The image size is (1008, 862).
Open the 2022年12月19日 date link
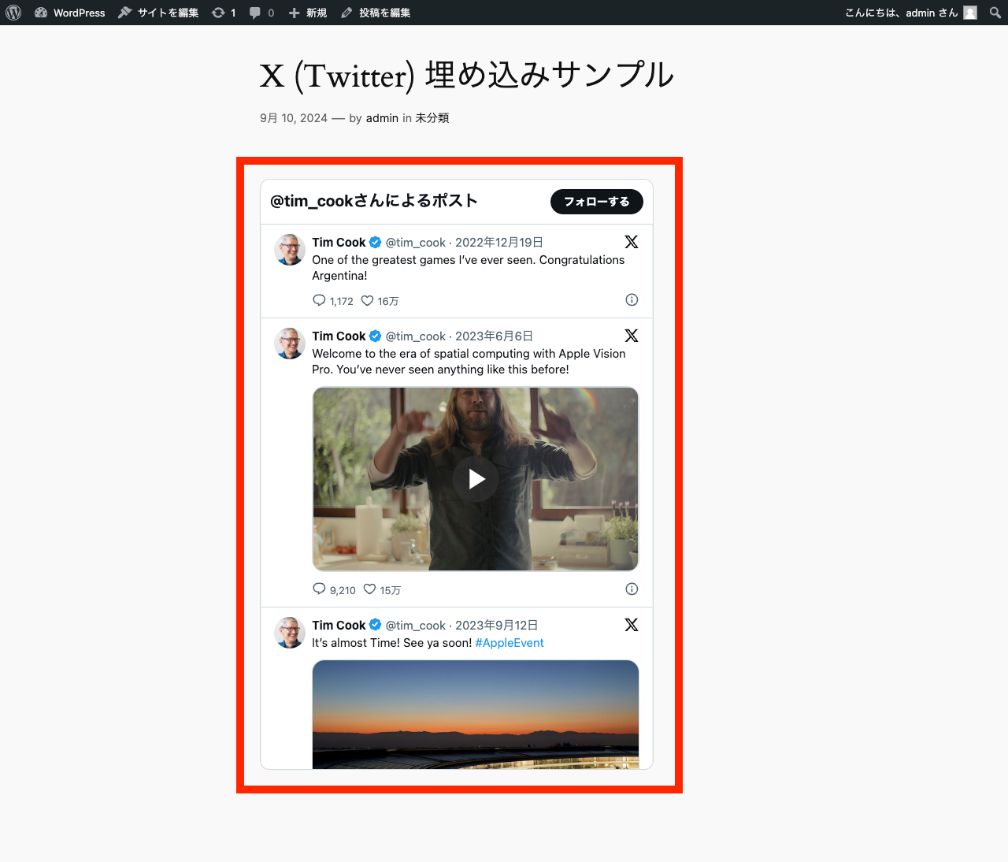click(499, 243)
